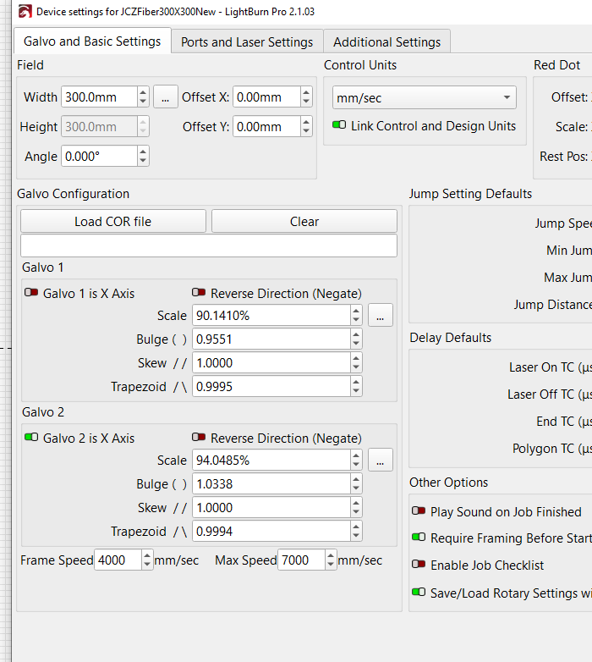Click Galvo 1 Trapezoid stepper arrows
The height and width of the screenshot is (662, 592).
point(356,386)
